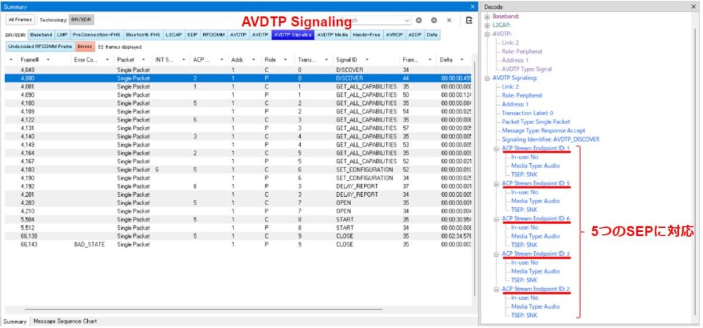Image resolution: width=703 pixels, height=328 pixels.
Task: Open the search box dropdown arrow
Action: click(407, 21)
